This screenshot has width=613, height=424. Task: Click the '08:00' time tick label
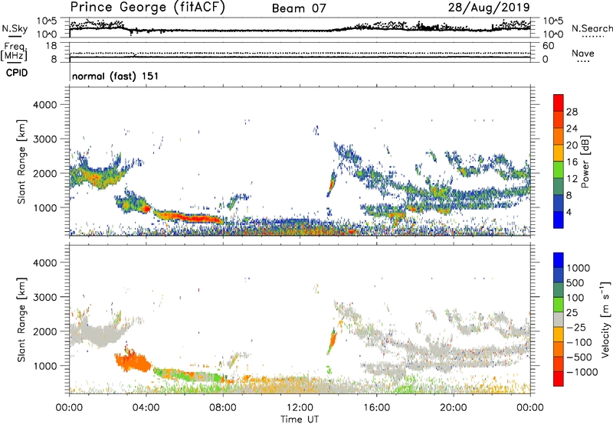point(222,408)
